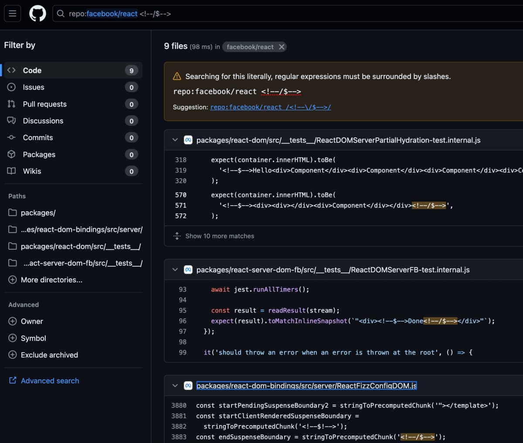Click the Pull requests icon
This screenshot has height=443, width=523.
[x=12, y=104]
